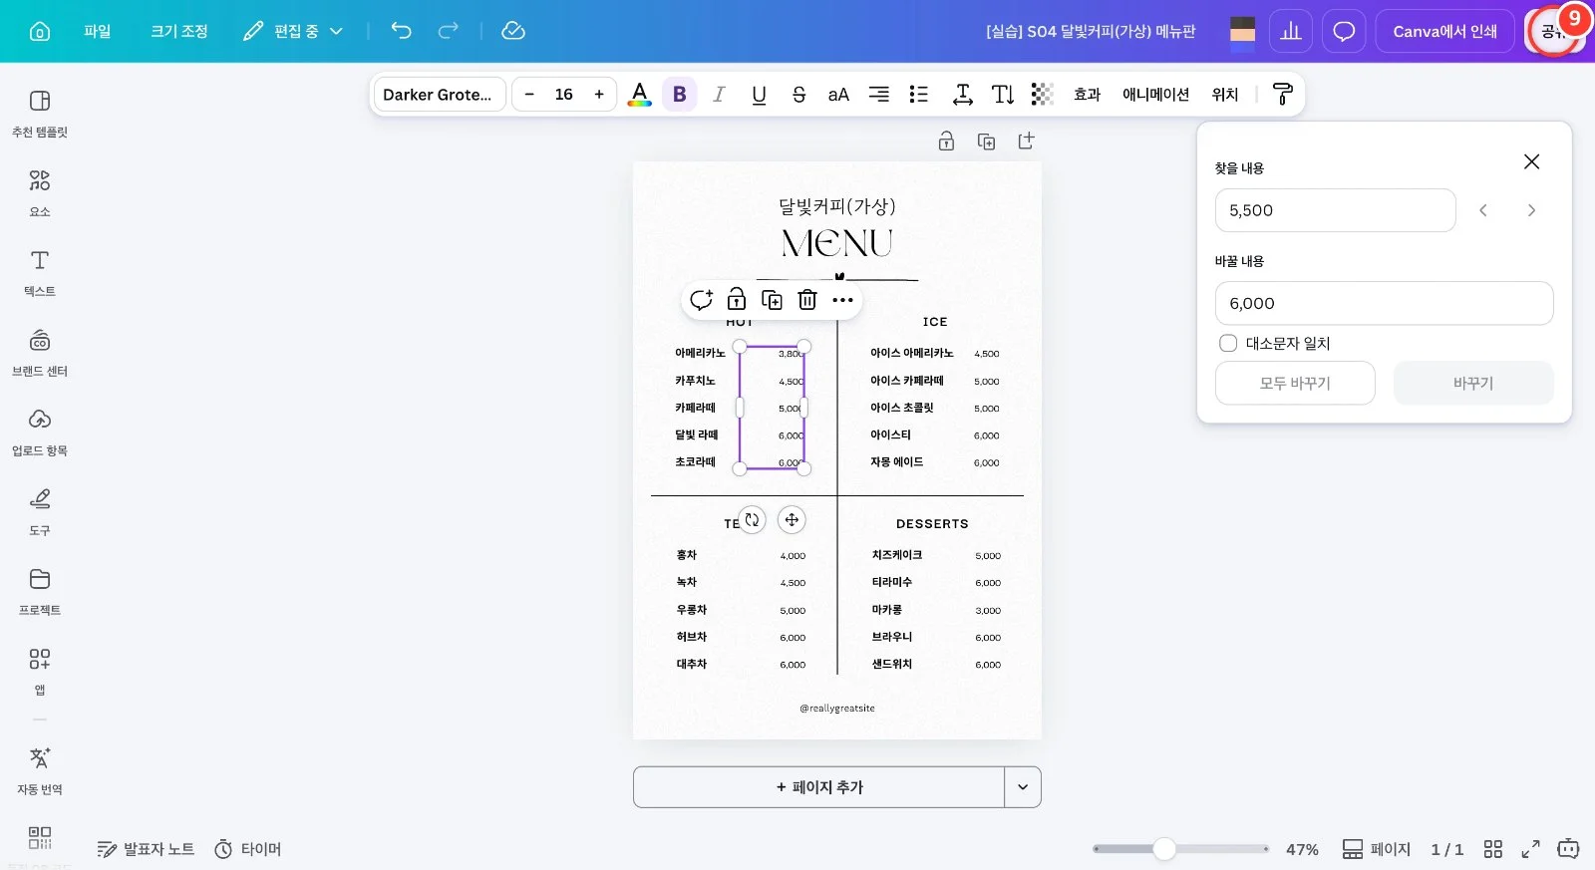Click + 페이지 추가 button
1595x870 pixels.
[x=818, y=787]
